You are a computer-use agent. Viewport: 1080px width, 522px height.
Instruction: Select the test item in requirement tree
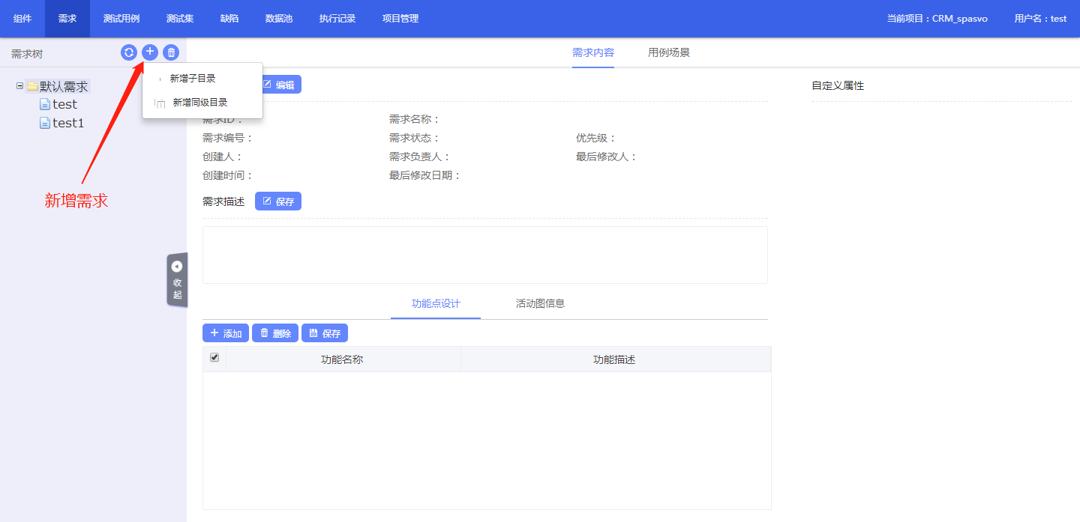pos(64,105)
